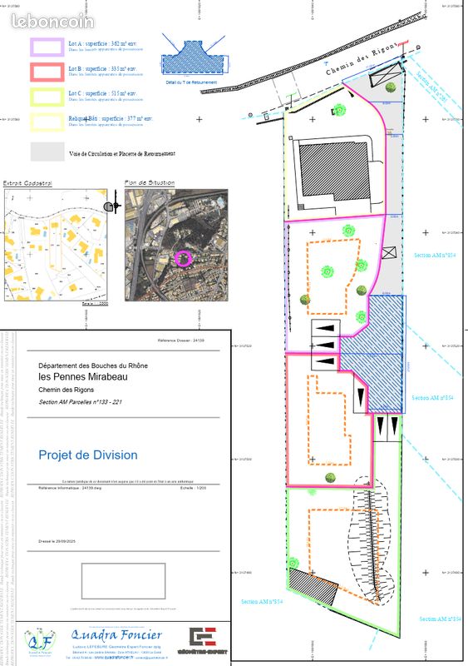Click the topmost of three stacked parking spaces
This screenshot has height=666, width=468.
pyautogui.click(x=326, y=328)
